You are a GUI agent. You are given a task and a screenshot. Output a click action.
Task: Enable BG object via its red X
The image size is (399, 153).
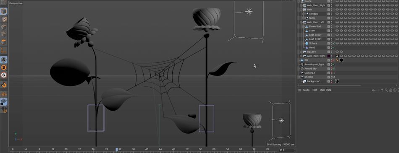point(333,60)
